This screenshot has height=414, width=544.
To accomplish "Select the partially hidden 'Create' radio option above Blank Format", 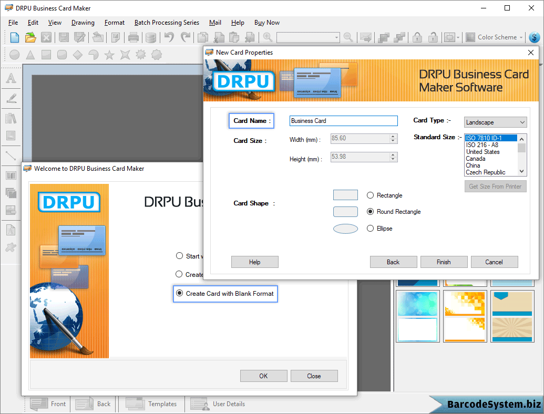I will click(179, 274).
